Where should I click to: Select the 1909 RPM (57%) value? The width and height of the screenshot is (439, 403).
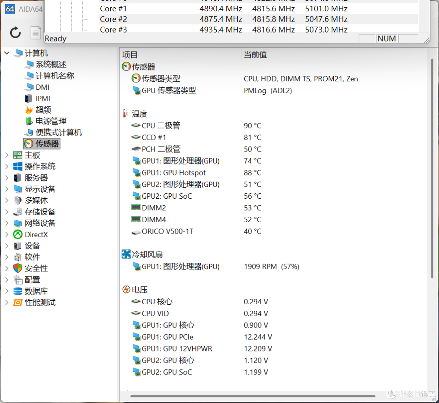271,266
